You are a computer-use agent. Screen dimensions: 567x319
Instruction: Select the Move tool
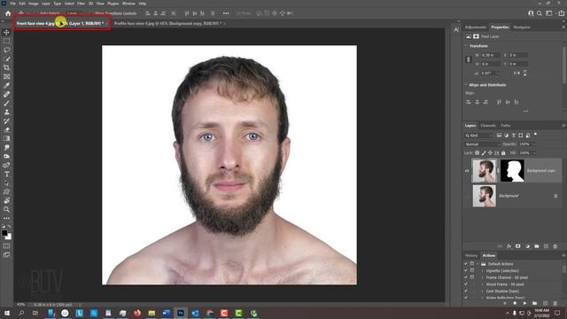point(6,32)
